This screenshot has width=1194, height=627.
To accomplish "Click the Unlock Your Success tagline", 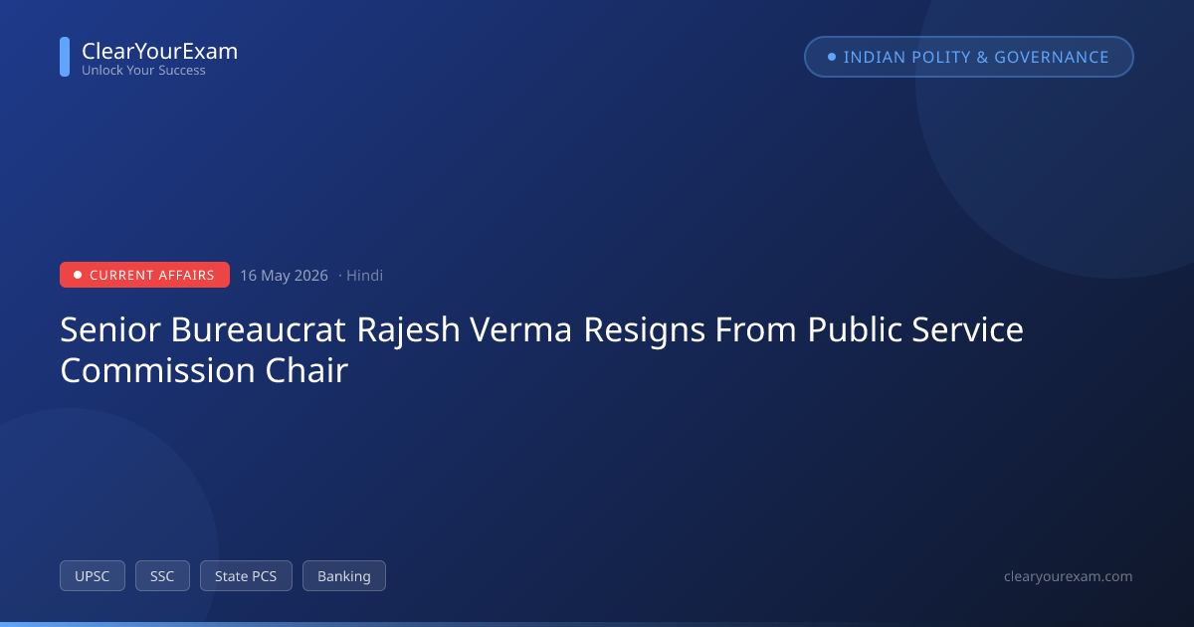I will click(x=143, y=71).
